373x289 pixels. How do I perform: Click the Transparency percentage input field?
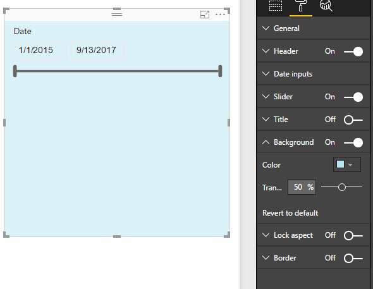point(302,187)
